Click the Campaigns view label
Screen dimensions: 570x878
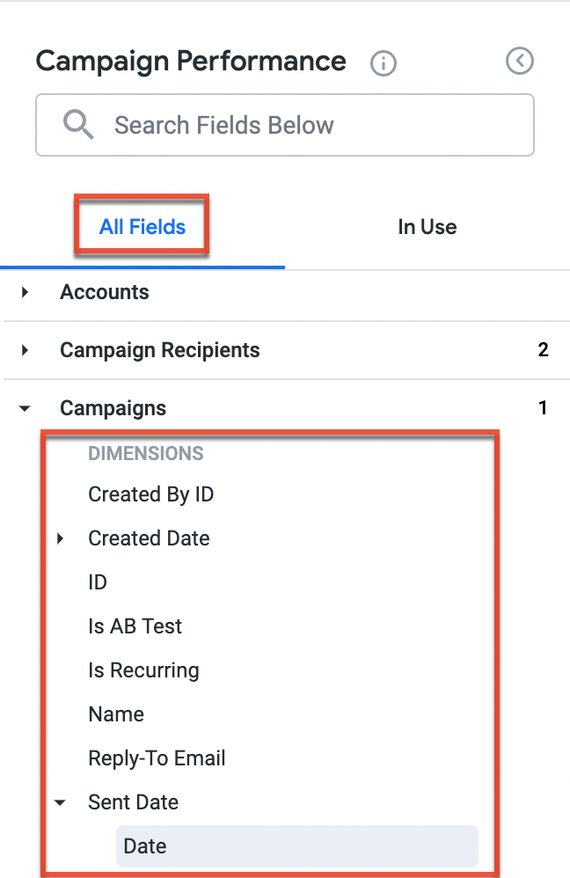(x=113, y=408)
